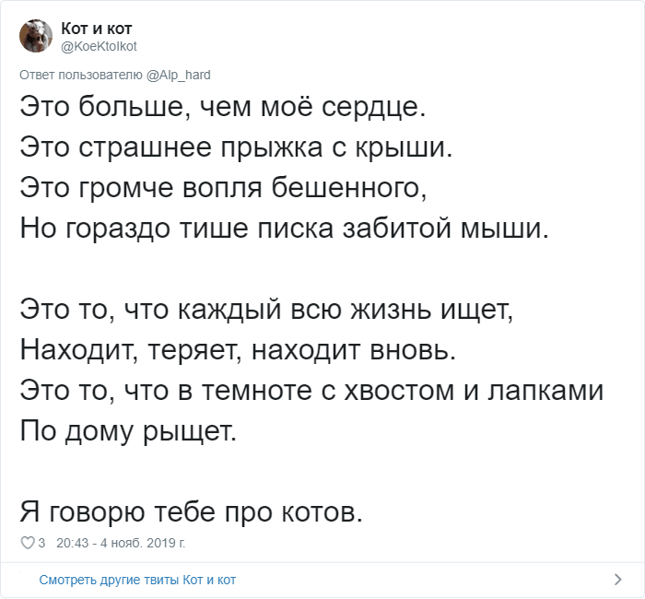Image resolution: width=645 pixels, height=599 pixels.
Task: Open 'Смотреть другие твиты Кот и кот' link
Action: [x=137, y=580]
